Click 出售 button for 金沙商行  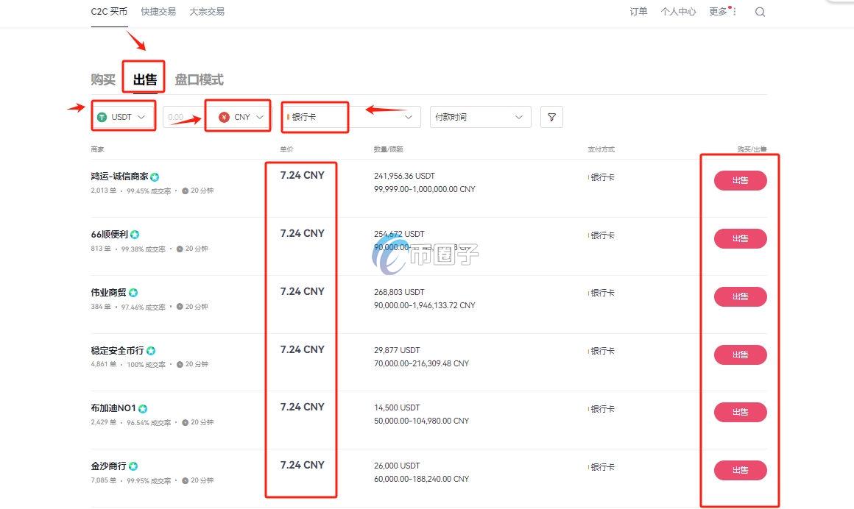coord(740,470)
